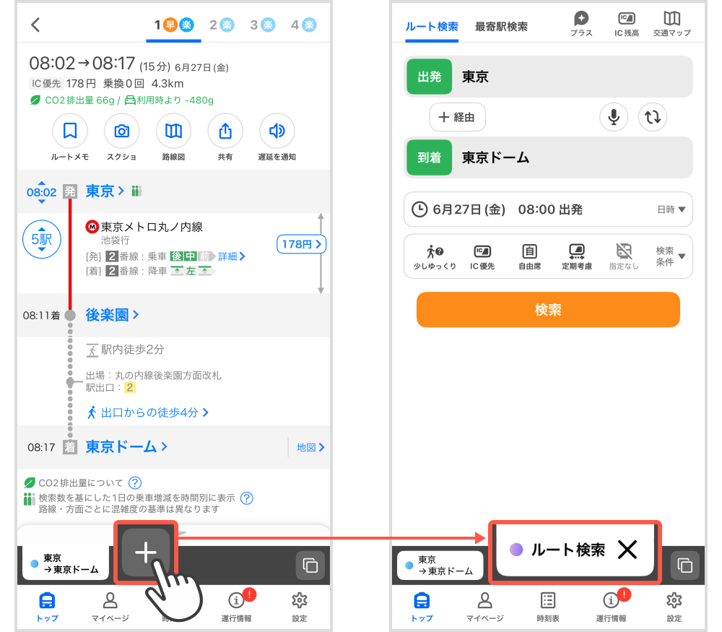Tap トップ on the right screen
This screenshot has width=722, height=632.
click(422, 607)
